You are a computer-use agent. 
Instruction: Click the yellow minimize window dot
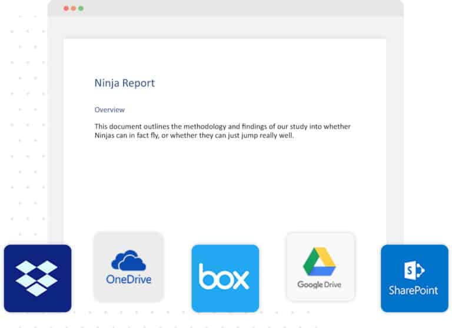click(x=74, y=8)
